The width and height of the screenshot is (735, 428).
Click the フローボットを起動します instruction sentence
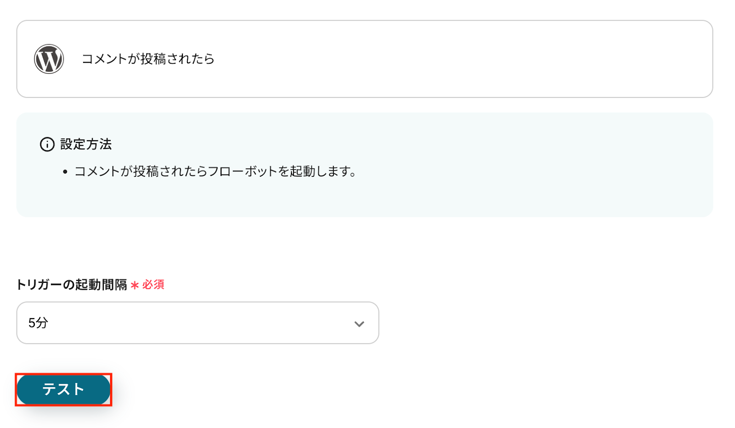pos(215,172)
